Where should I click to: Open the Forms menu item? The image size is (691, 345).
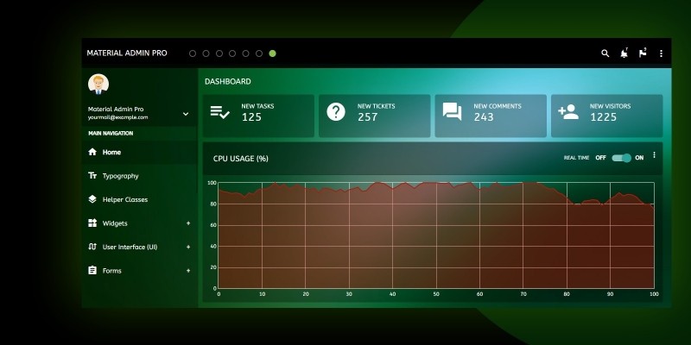click(139, 271)
